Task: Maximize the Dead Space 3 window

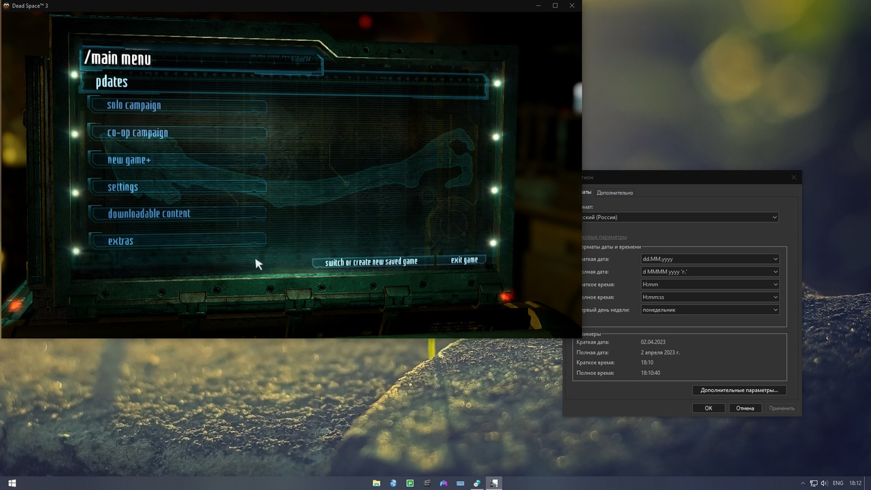Action: point(555,5)
